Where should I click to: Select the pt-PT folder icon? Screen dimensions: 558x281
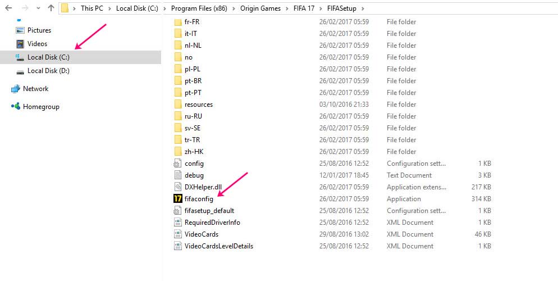[178, 92]
